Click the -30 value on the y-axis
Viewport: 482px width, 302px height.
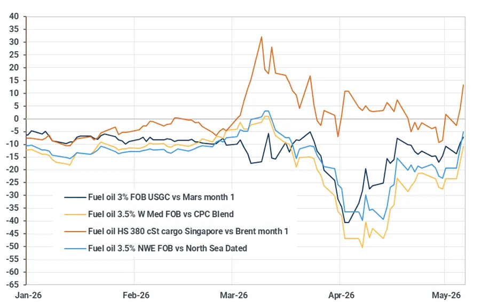(13, 195)
